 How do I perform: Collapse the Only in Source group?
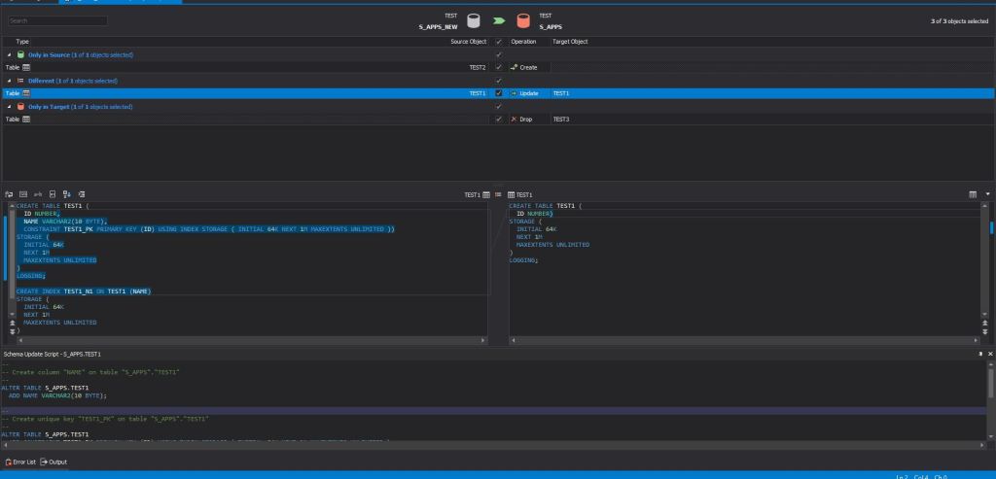point(9,54)
